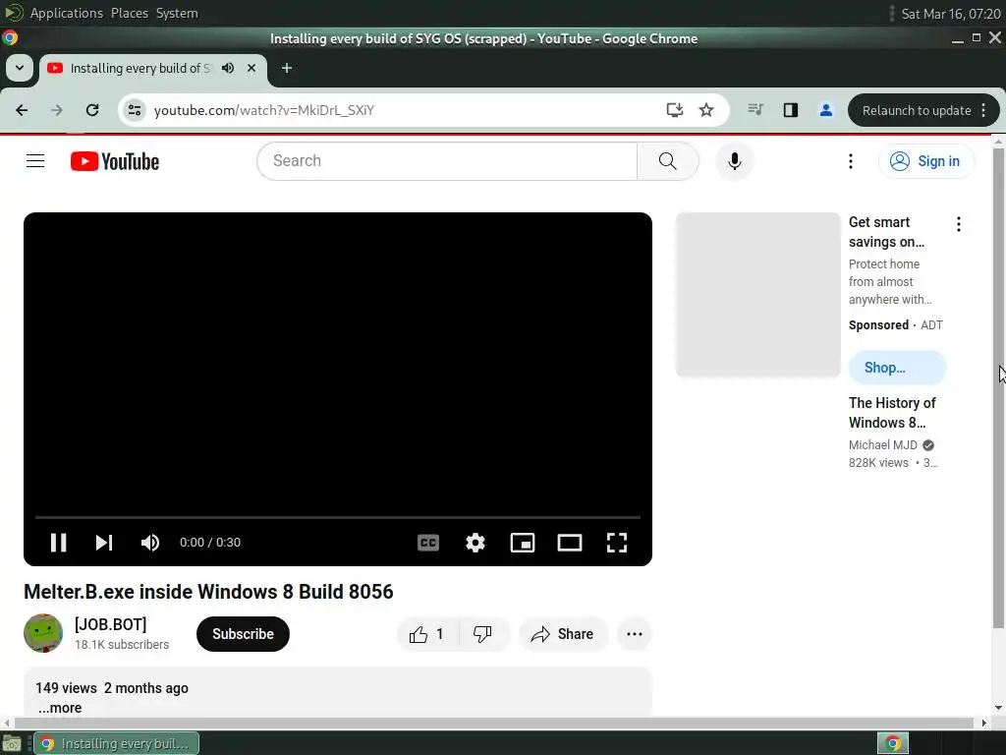Click the search magnifier button
The image size is (1006, 755).
(668, 161)
